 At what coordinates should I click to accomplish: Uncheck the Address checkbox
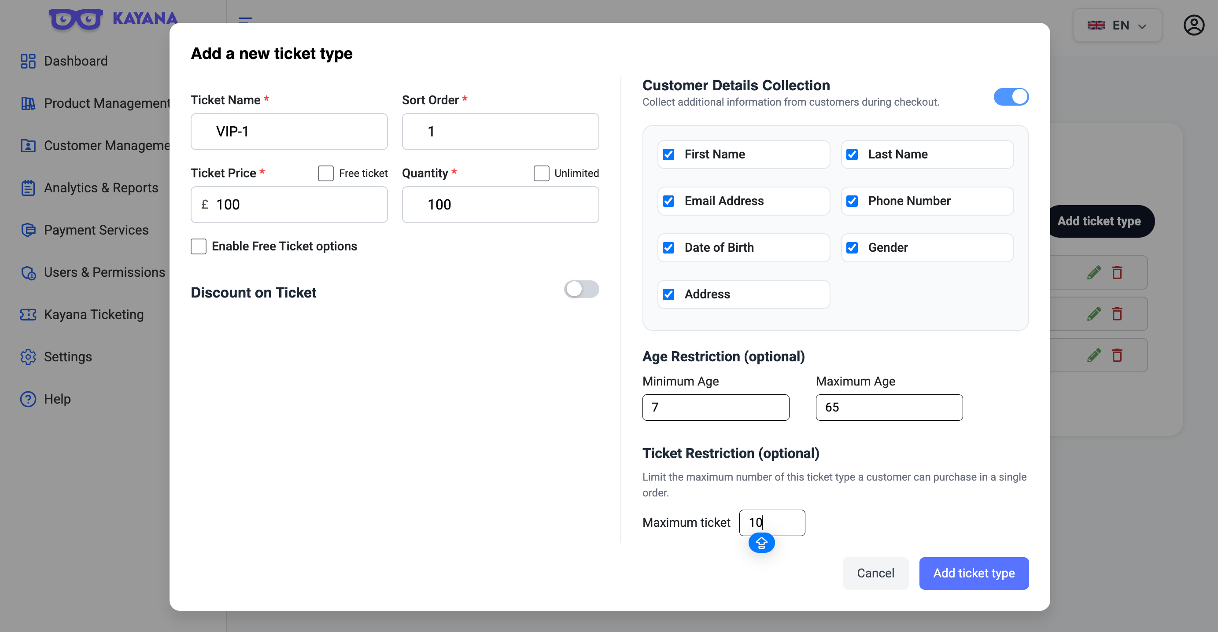(668, 294)
